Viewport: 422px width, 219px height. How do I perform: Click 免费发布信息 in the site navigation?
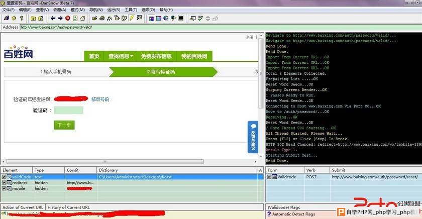click(156, 56)
